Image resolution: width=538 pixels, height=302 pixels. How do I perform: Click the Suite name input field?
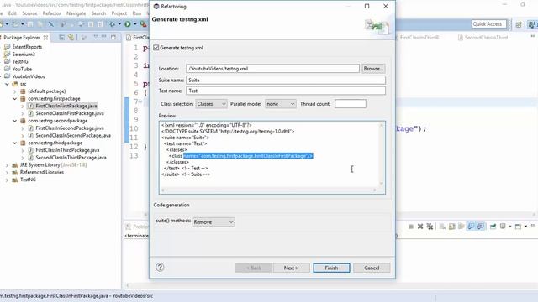(286, 81)
